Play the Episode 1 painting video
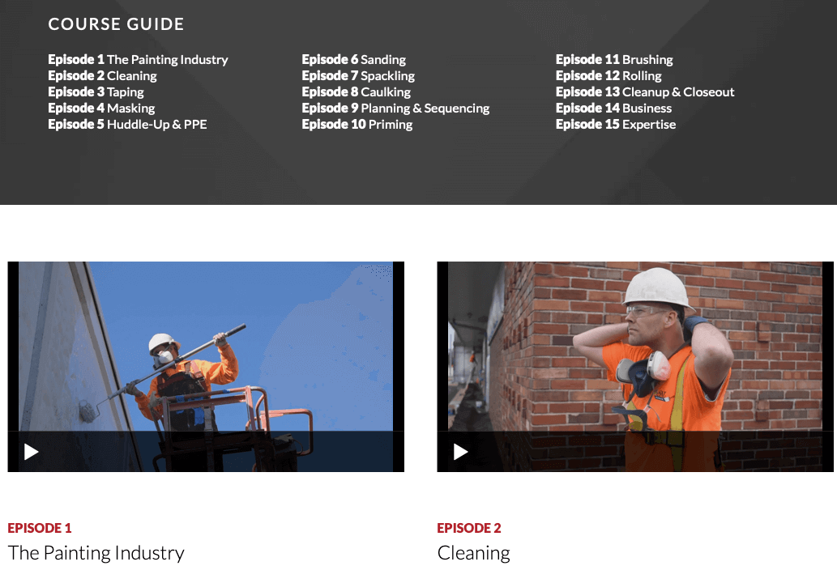Viewport: 837px width, 566px height. pyautogui.click(x=32, y=452)
